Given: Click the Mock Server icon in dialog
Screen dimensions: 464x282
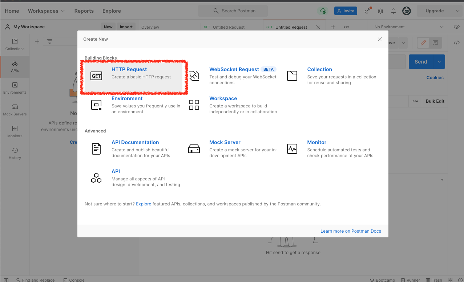Looking at the screenshot, I should pyautogui.click(x=194, y=149).
